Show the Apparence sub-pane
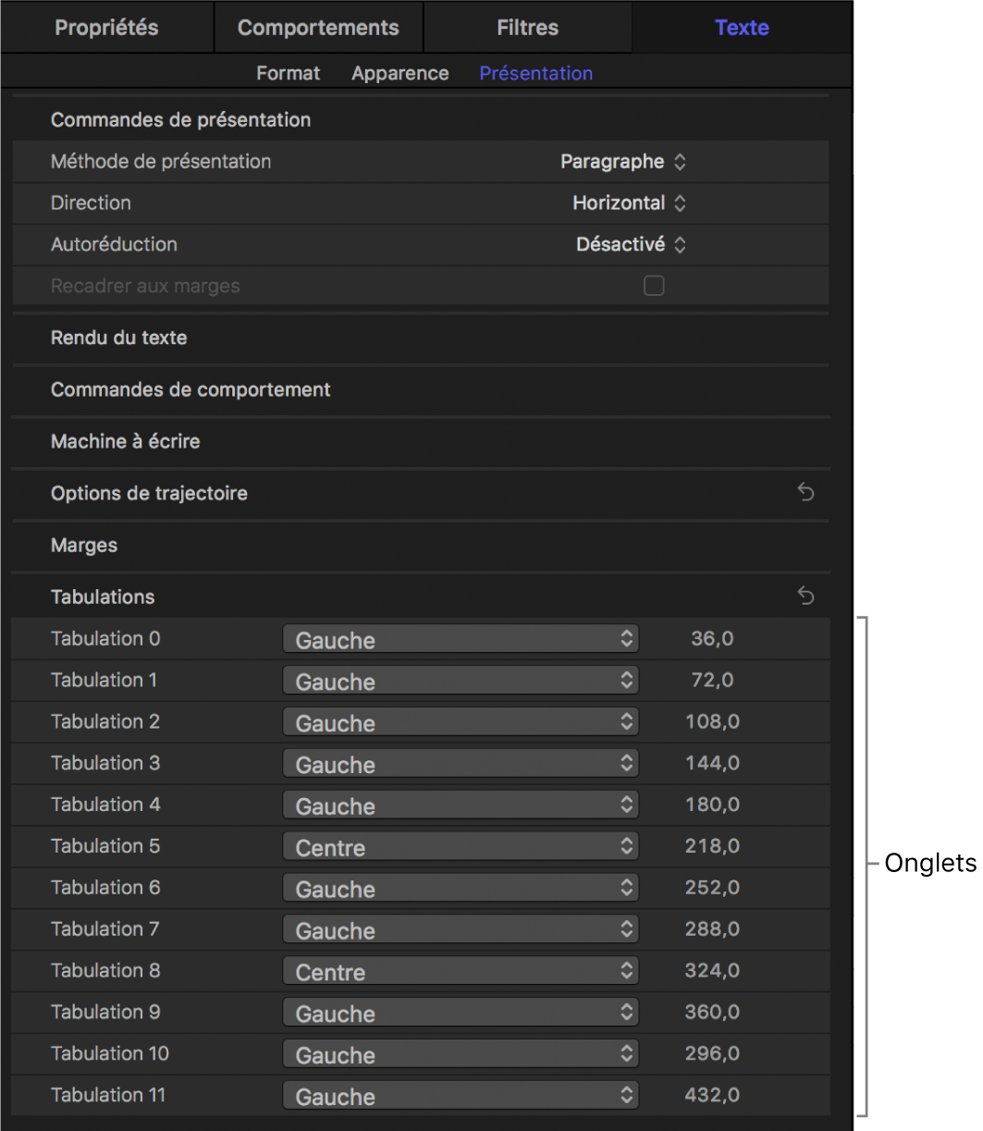Image resolution: width=983 pixels, height=1131 pixels. 399,73
